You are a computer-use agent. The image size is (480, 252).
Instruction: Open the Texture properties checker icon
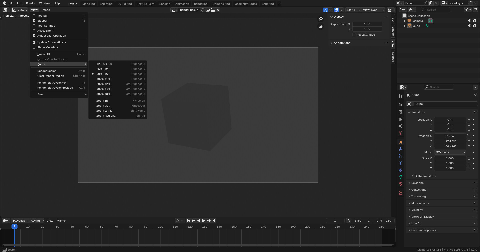401,193
